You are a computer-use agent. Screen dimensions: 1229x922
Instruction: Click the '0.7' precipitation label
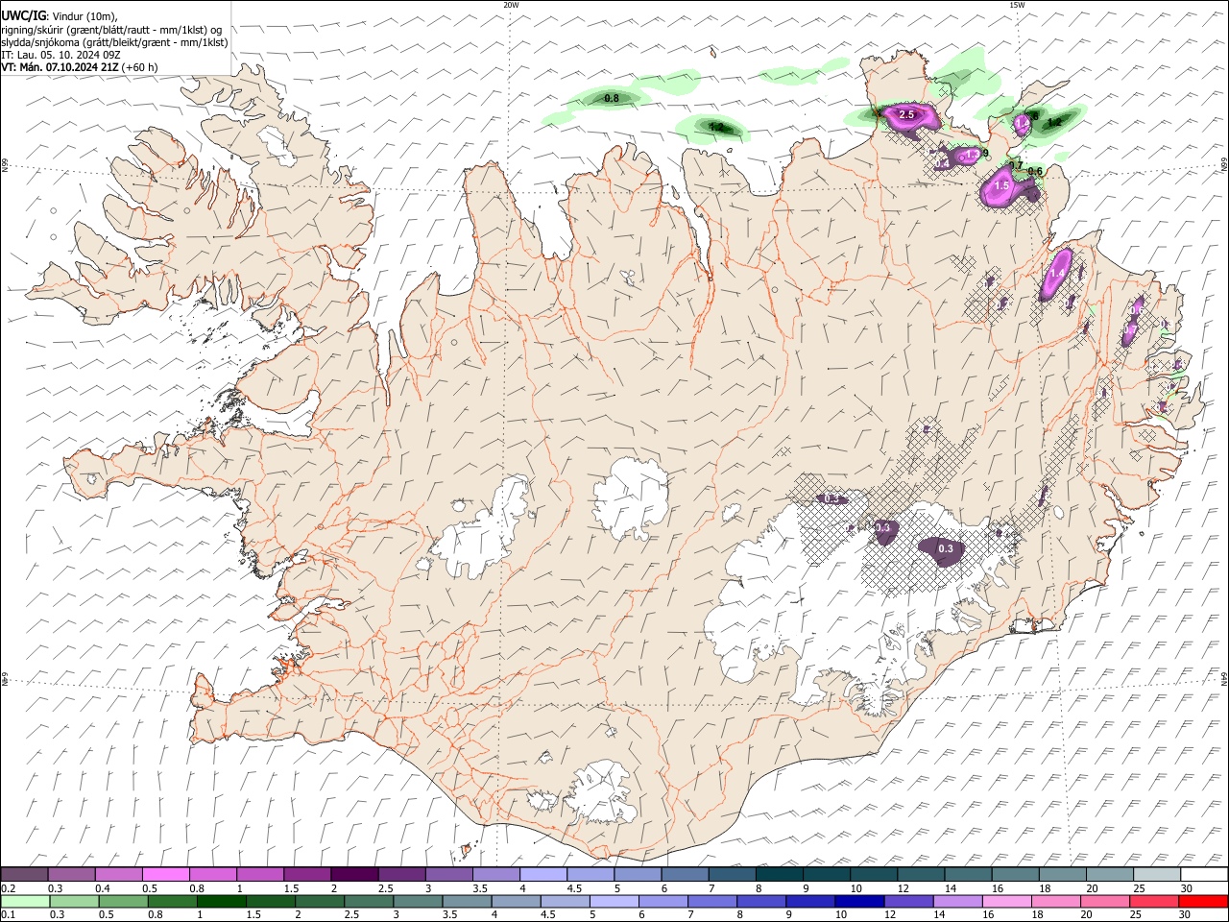[1016, 166]
